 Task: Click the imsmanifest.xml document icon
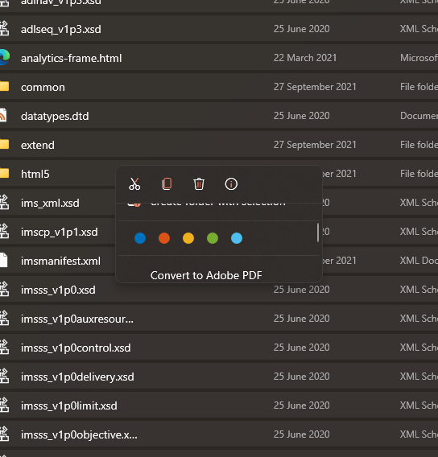click(3, 260)
